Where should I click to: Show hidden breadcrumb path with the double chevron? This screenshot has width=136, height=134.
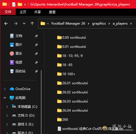pyautogui.click(x=48, y=24)
